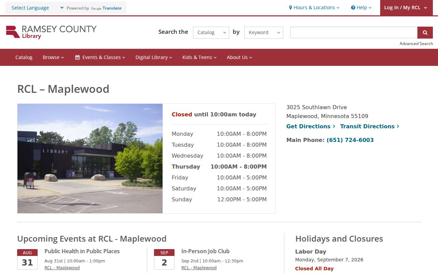Open Events & Classes menu

click(x=100, y=57)
